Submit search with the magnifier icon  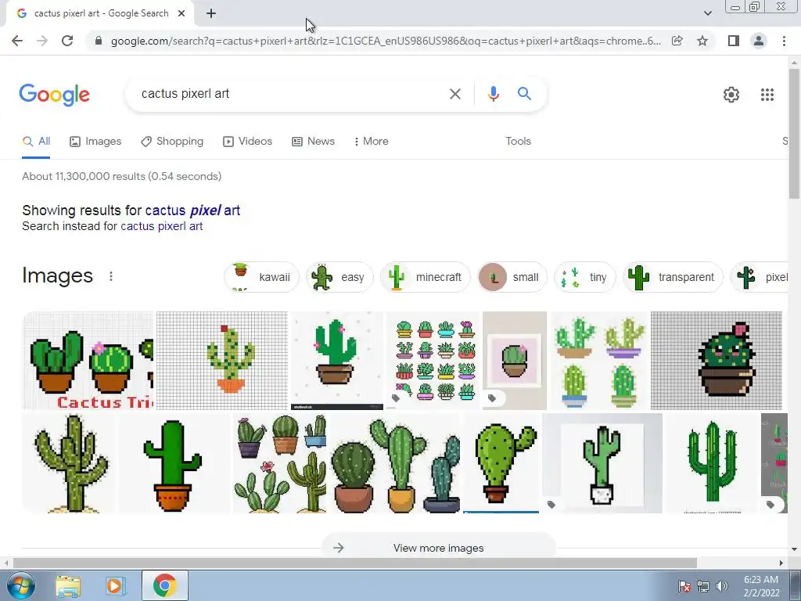524,94
